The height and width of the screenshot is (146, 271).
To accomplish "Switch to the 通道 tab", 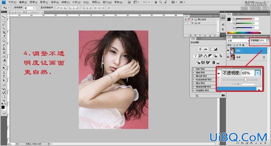I will coord(235,37).
